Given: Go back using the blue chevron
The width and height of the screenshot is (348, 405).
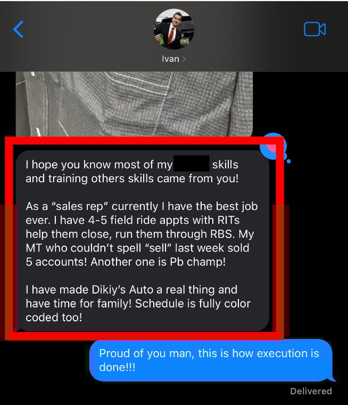Looking at the screenshot, I should (x=18, y=29).
